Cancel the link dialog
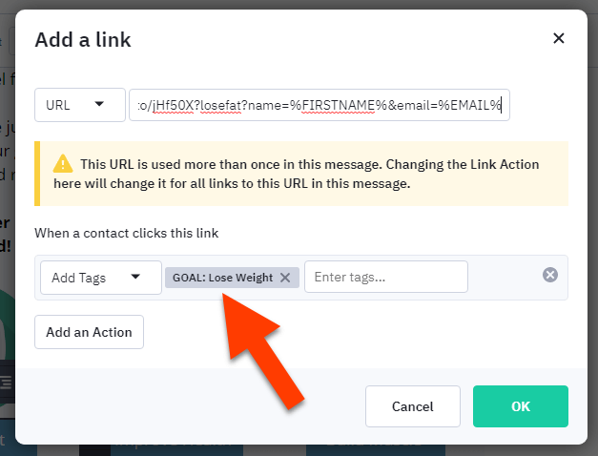Viewport: 598px width, 456px height. click(412, 406)
